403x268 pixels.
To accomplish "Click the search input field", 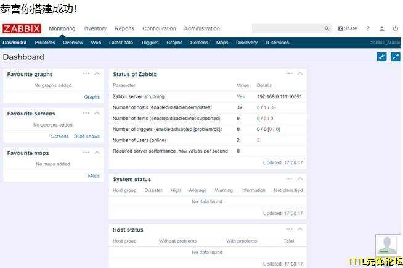I will point(288,28).
